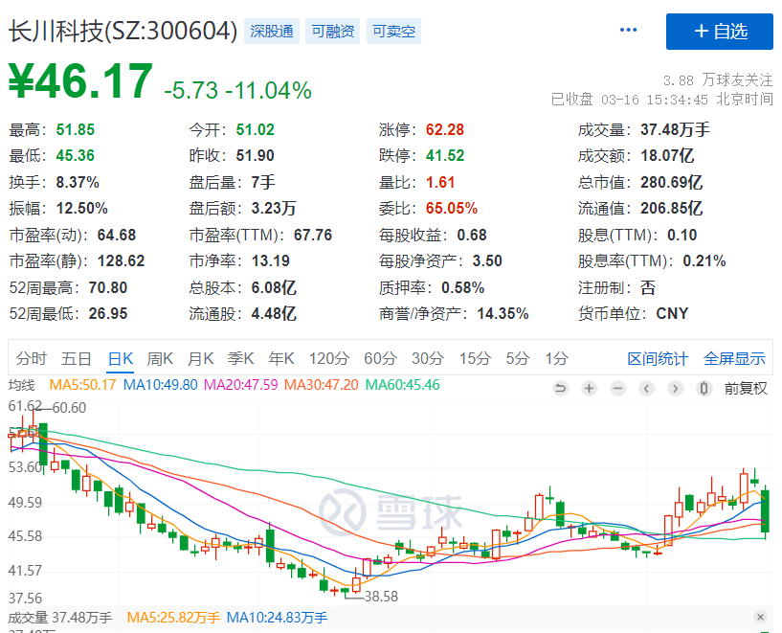
Task: Click the volume MA5:25.82万手 label
Action: coord(173,618)
